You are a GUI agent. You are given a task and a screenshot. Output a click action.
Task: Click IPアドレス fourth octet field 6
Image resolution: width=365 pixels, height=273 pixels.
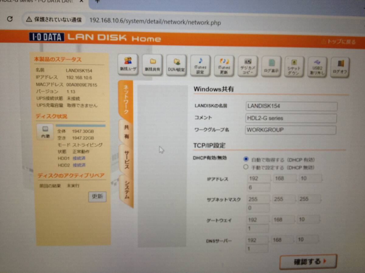259,187
